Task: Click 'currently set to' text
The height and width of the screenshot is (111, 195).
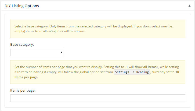Action: coord(163,72)
